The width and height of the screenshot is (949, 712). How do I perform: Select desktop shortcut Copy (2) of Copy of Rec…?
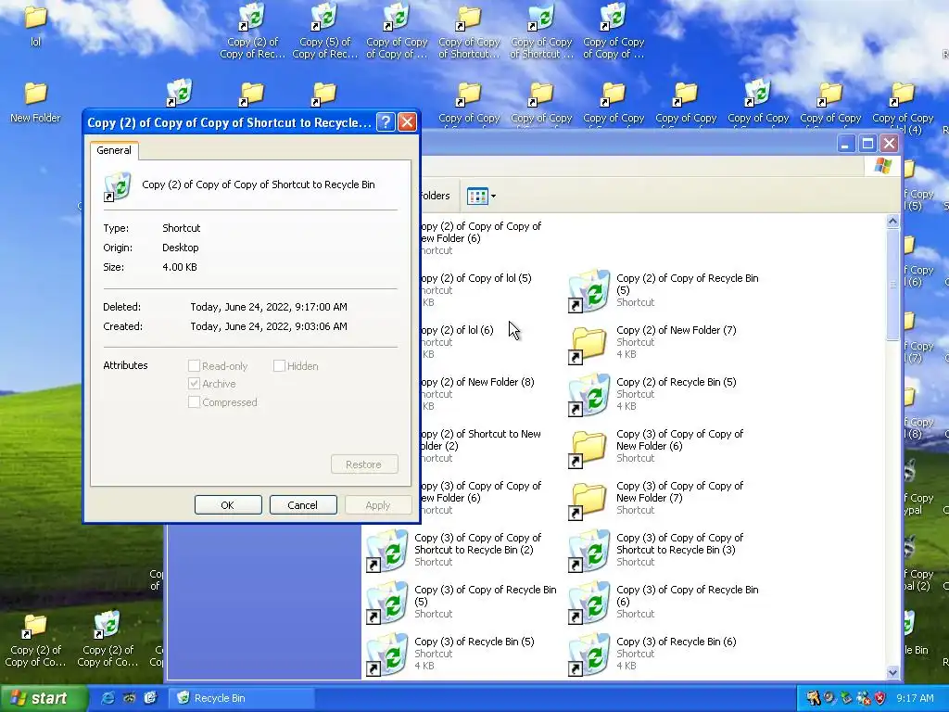252,31
